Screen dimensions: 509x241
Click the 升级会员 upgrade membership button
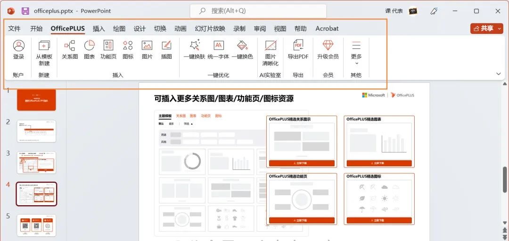point(328,50)
